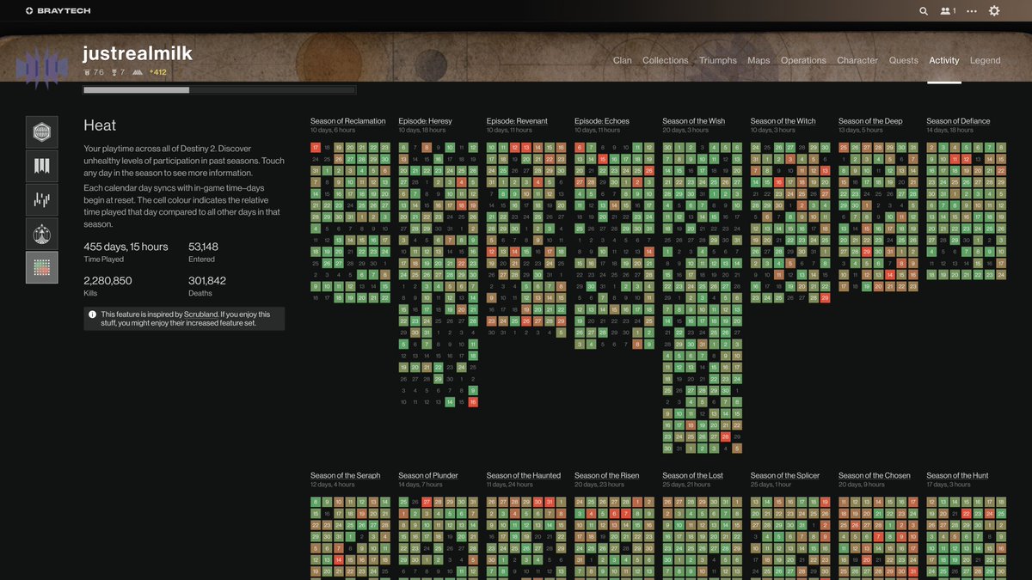Open the Season of the Risen heading

point(607,475)
